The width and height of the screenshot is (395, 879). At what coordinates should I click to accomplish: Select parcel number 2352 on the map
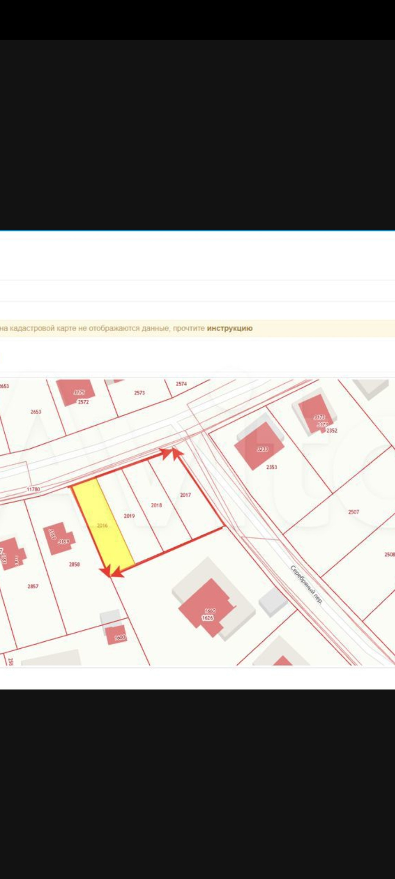(x=332, y=430)
